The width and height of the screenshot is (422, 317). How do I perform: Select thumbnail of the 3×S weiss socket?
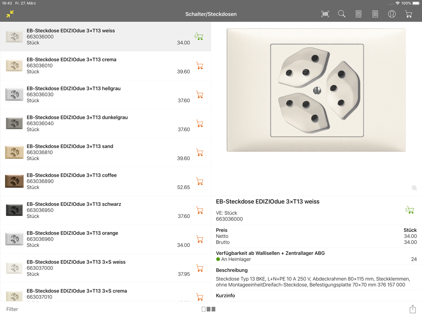pos(14,268)
